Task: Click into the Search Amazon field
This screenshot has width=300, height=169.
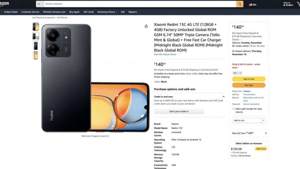Action: pyautogui.click(x=140, y=4)
